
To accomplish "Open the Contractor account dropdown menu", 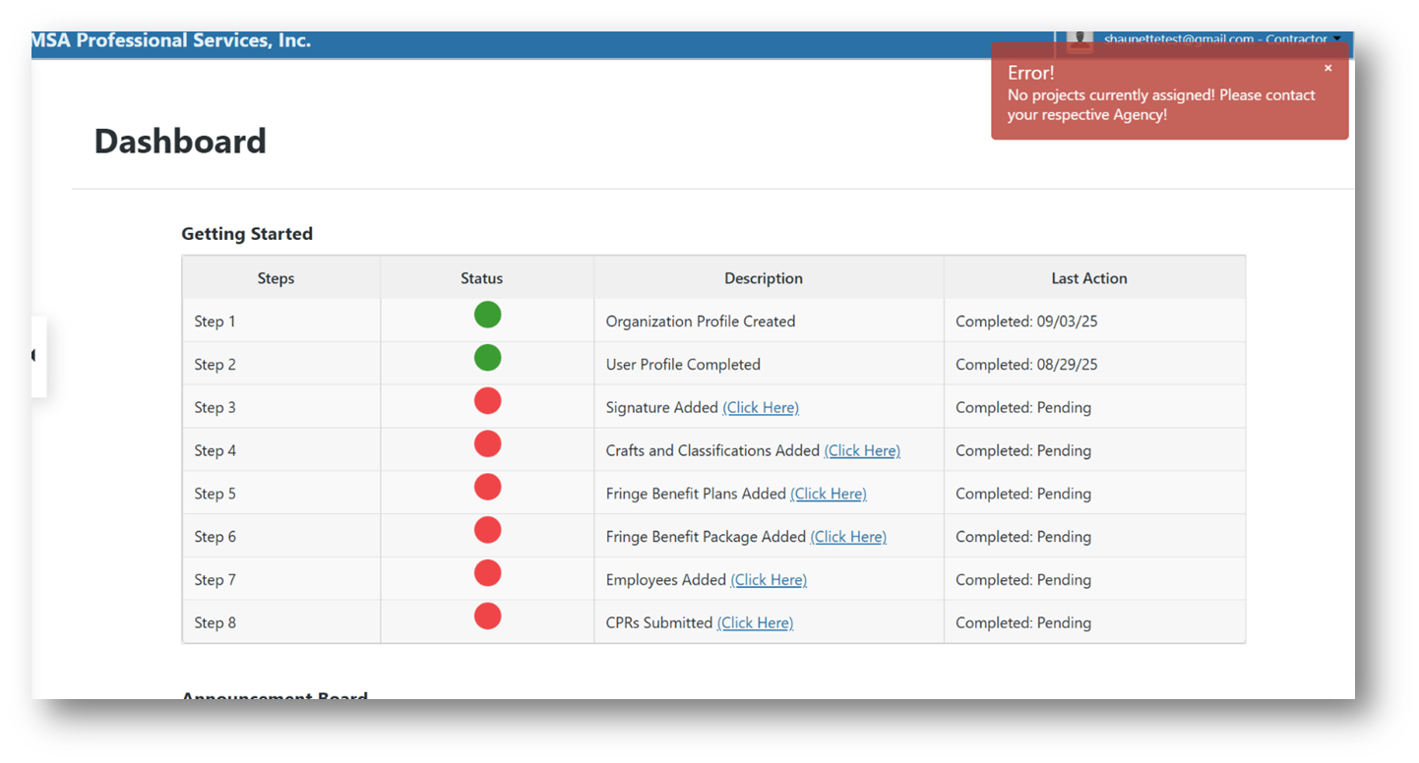I will point(1336,39).
